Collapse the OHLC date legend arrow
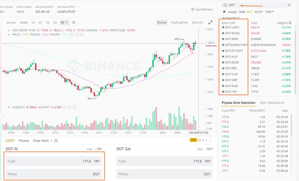Image resolution: width=299 pixels, height=181 pixels. (9, 30)
